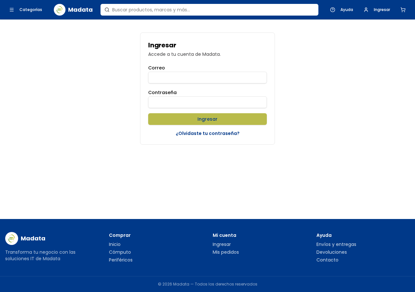Focus the Correo input field
This screenshot has height=292, width=415.
[207, 78]
